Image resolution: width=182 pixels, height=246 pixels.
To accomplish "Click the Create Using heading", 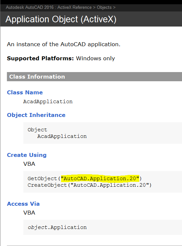I will (27, 155).
